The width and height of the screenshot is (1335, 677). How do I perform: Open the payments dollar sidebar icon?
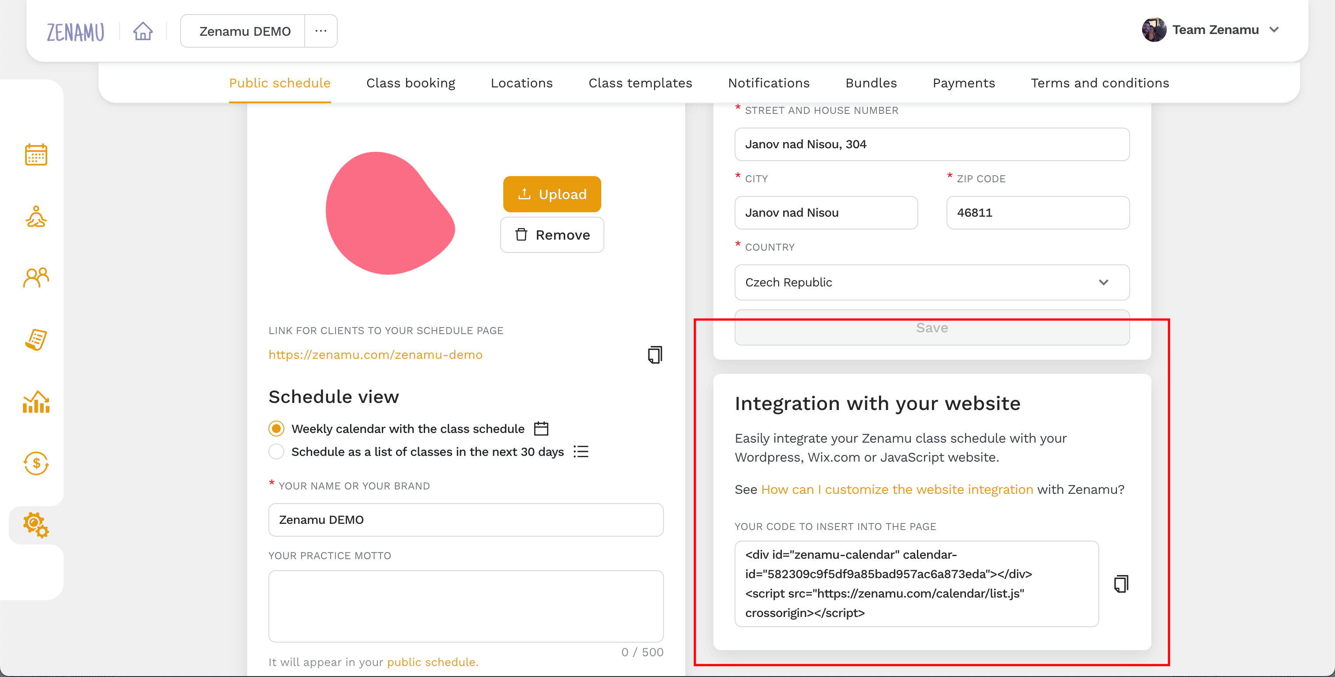pos(36,463)
